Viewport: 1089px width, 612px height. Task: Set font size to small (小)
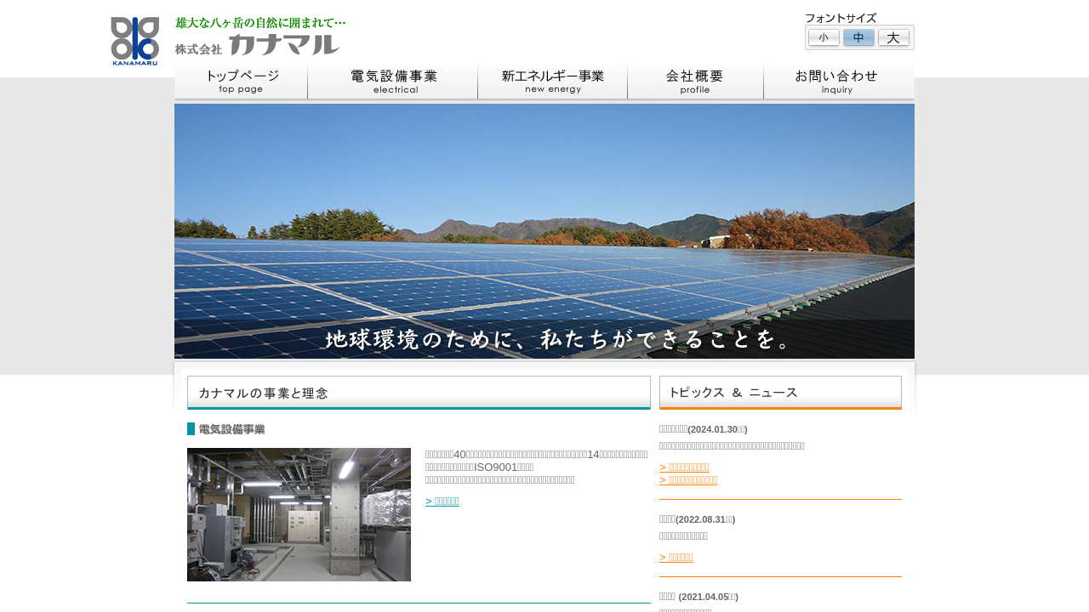[824, 37]
